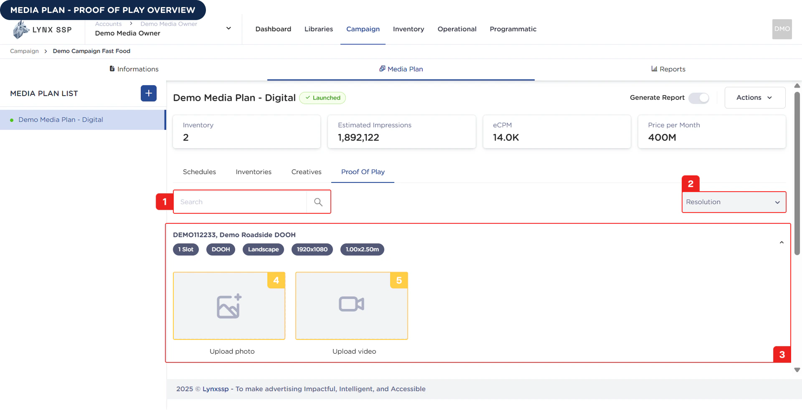The height and width of the screenshot is (410, 802).
Task: Open the DMO user avatar
Action: coord(782,29)
